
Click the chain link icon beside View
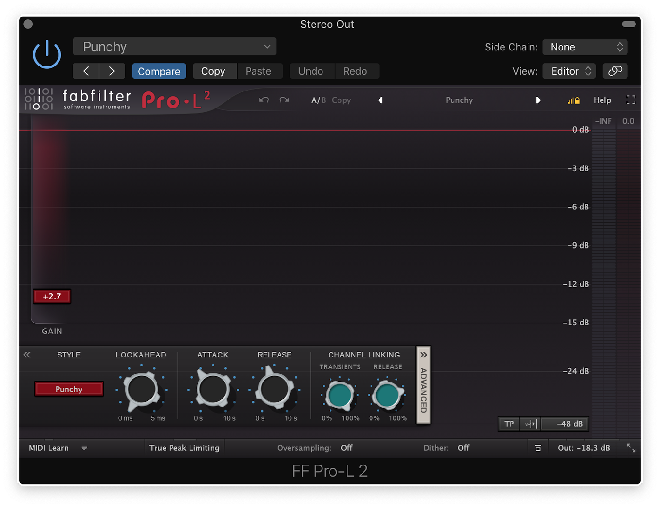[x=615, y=71]
